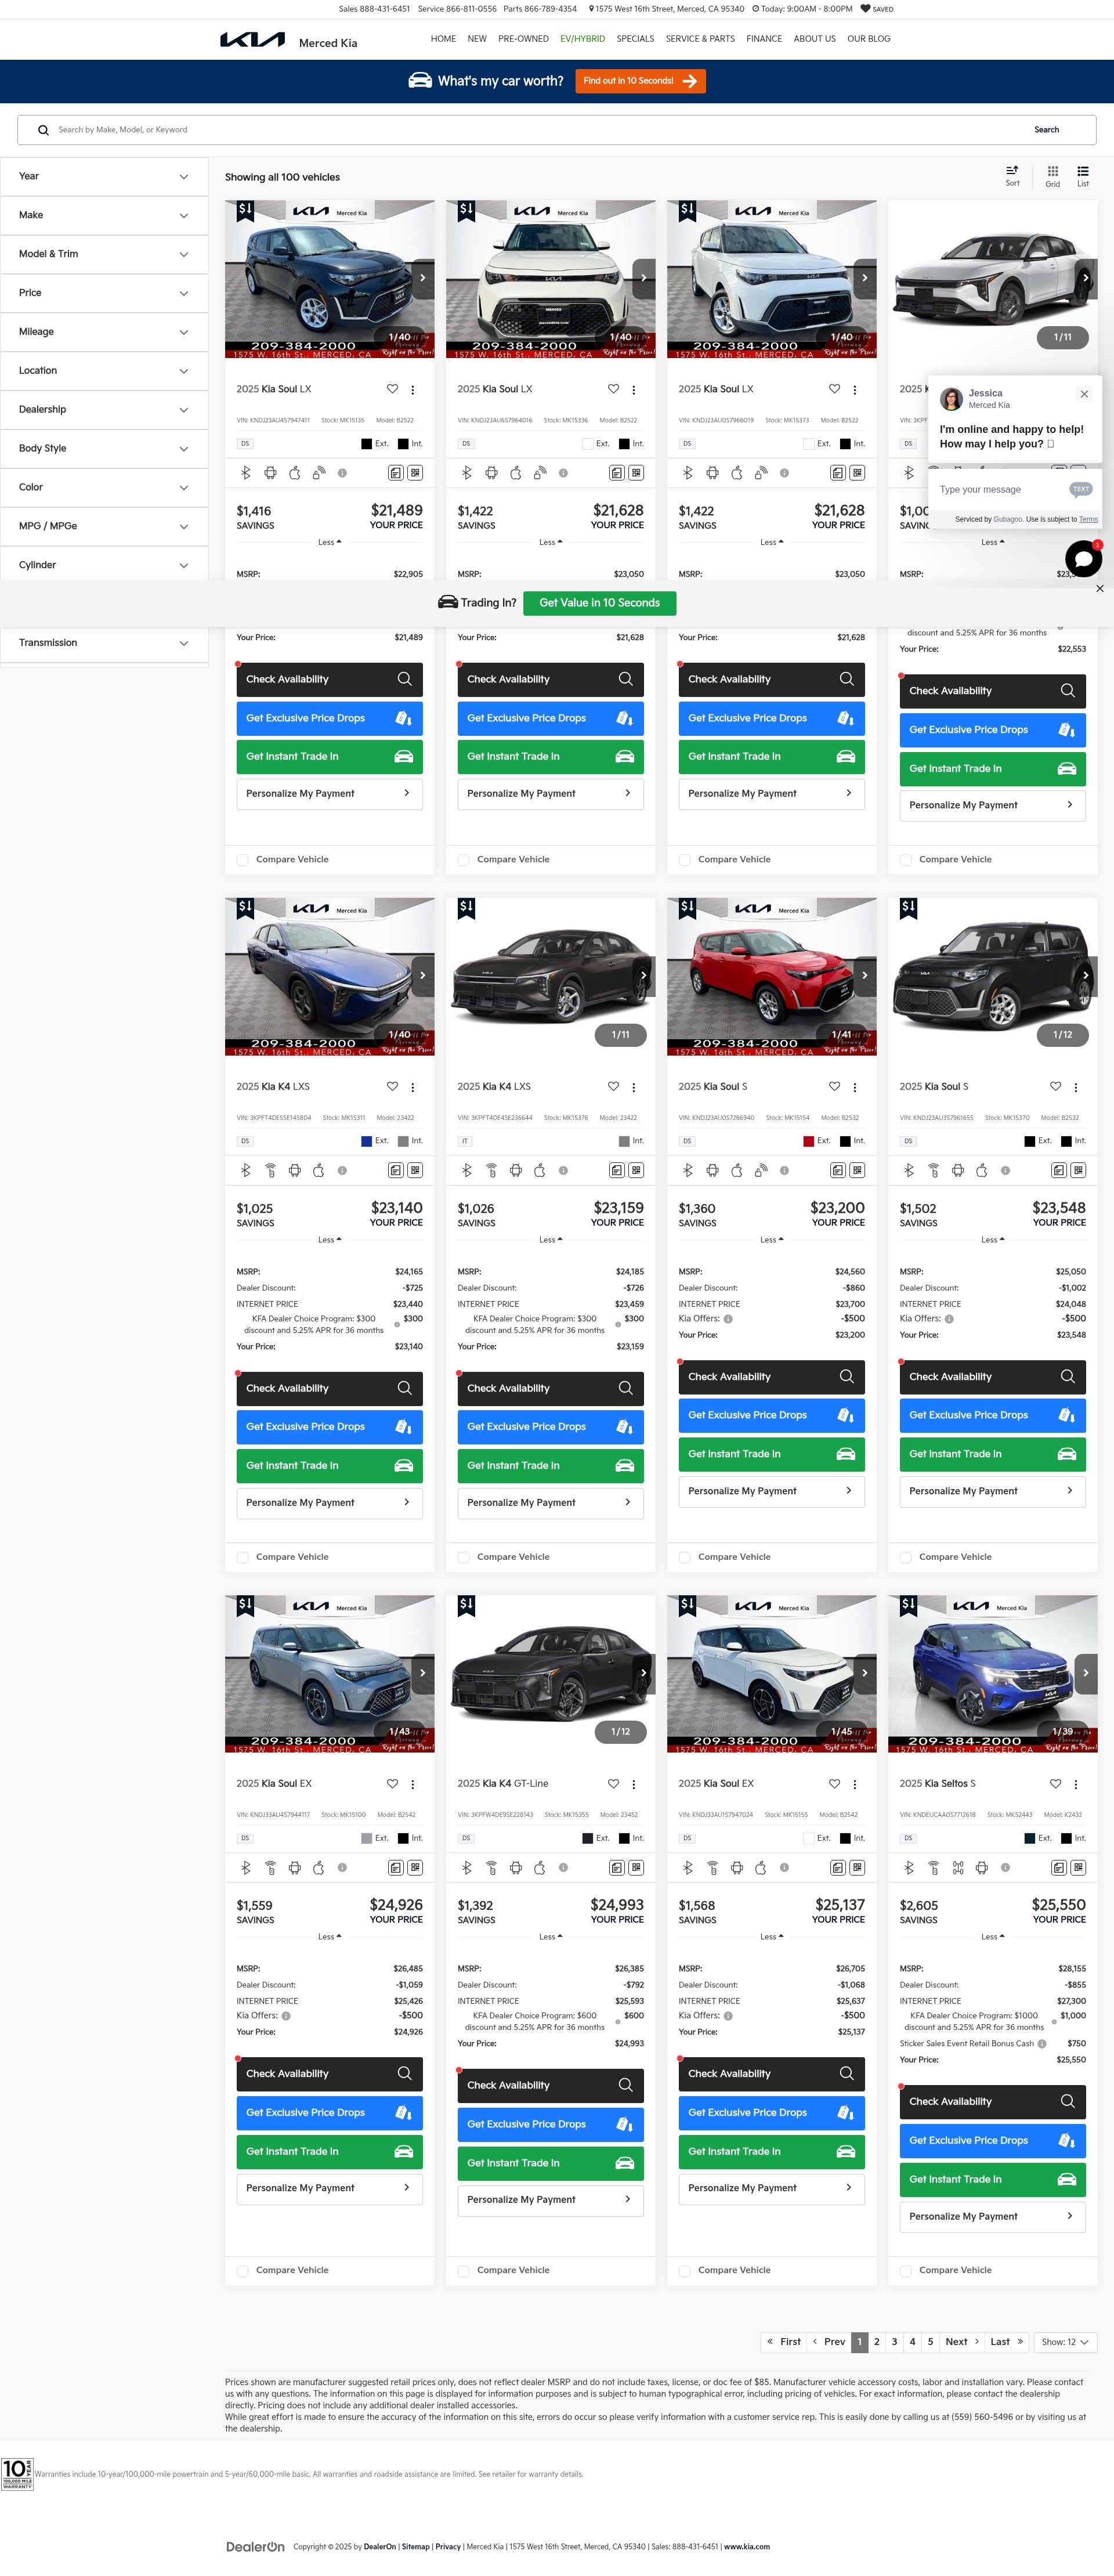Image resolution: width=1114 pixels, height=2576 pixels.
Task: Favorite the 2025 Kia Seltos S
Action: pyautogui.click(x=1055, y=1784)
